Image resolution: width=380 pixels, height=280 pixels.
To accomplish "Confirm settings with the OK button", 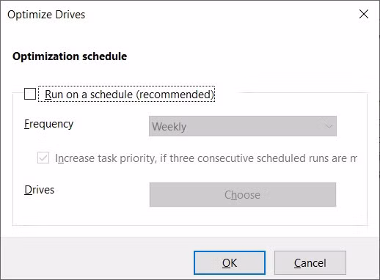I will tap(230, 262).
